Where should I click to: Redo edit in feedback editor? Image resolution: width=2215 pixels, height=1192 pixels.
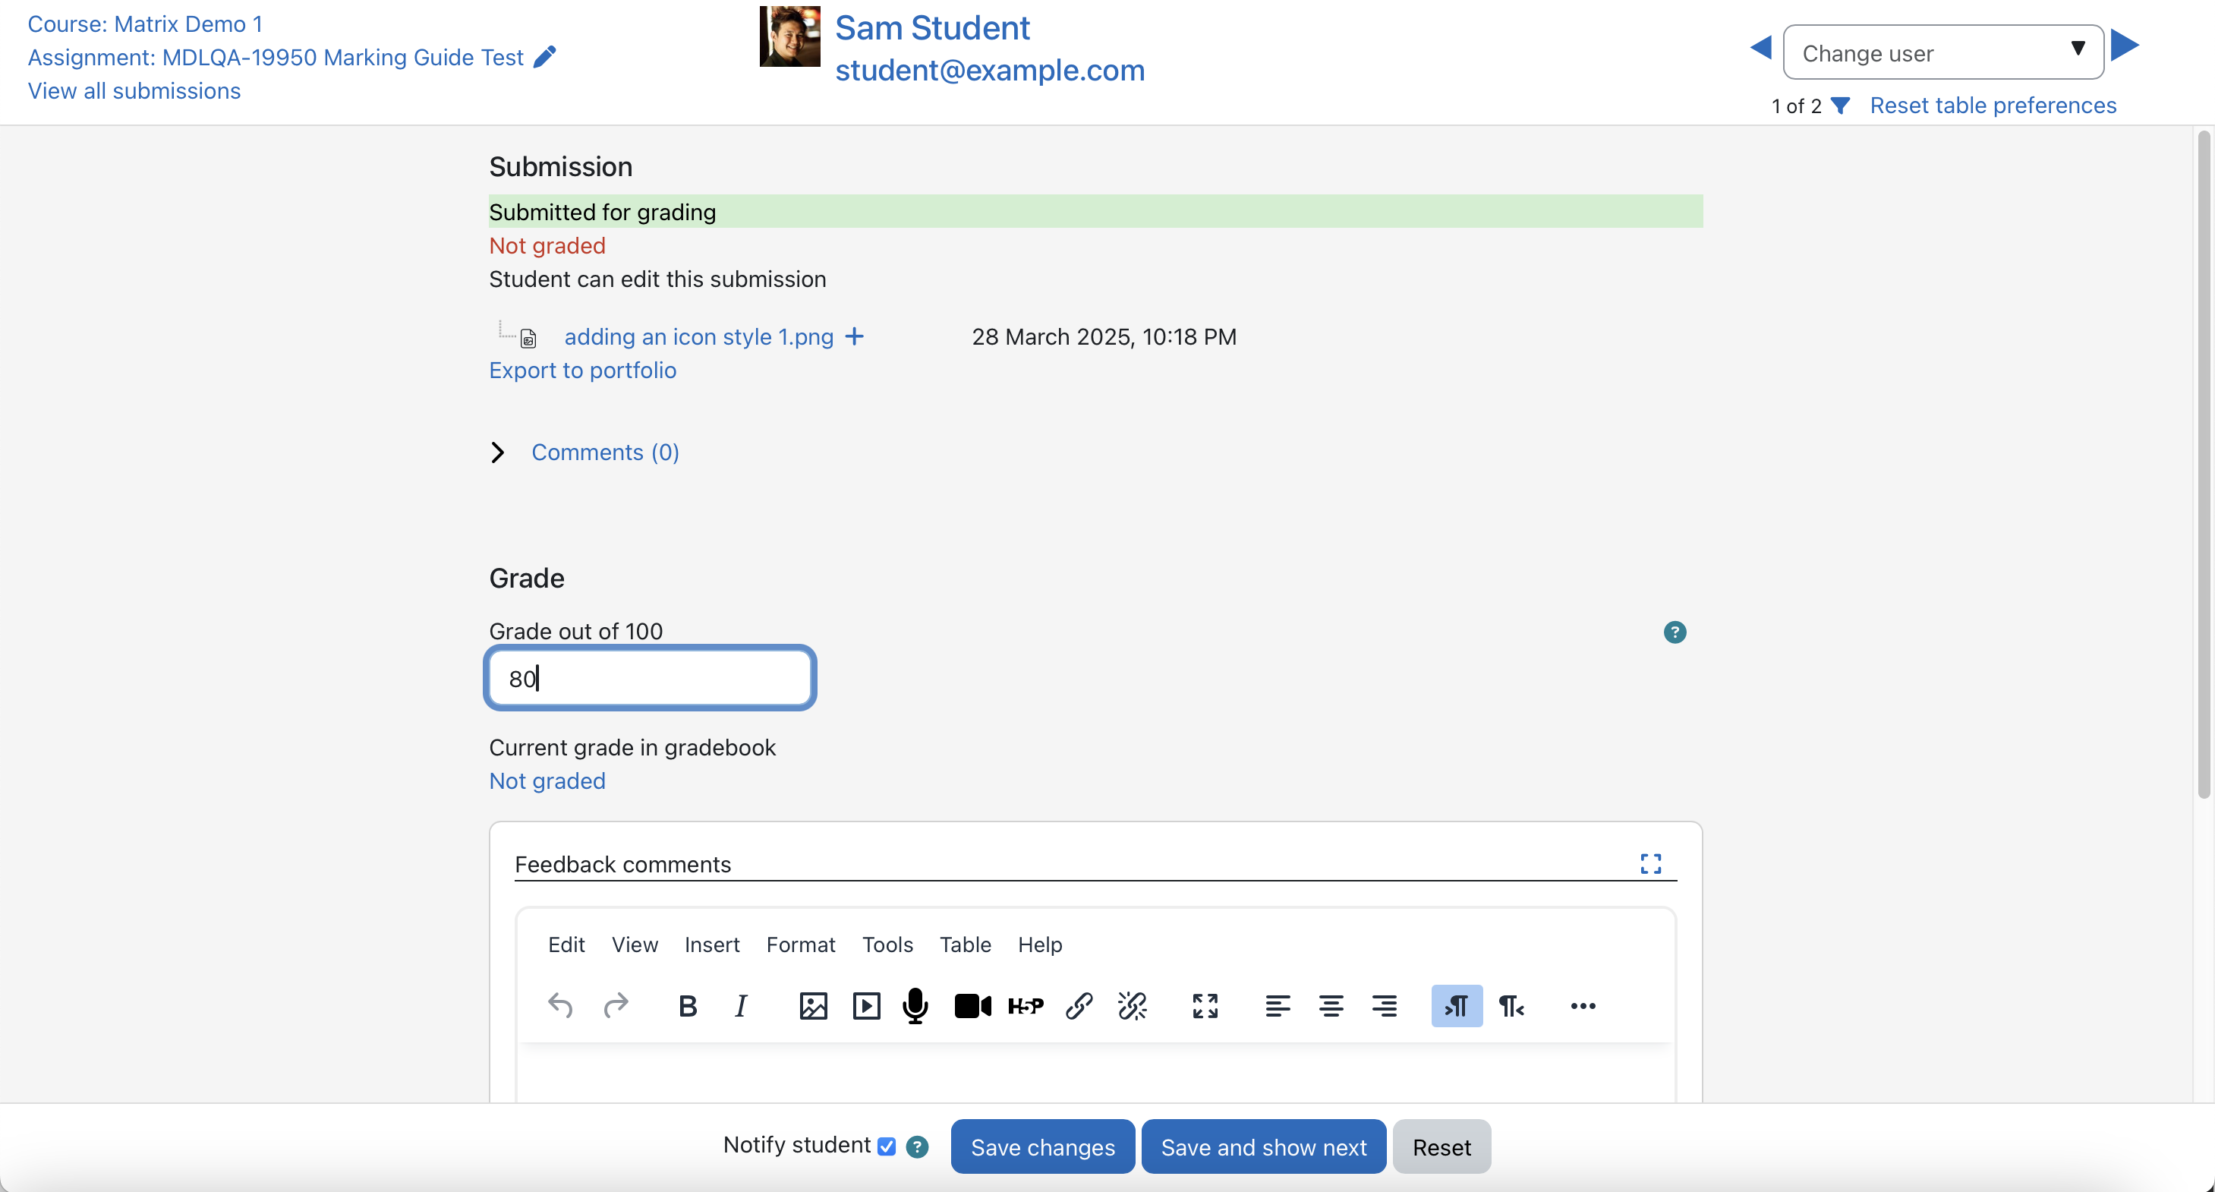coord(616,1005)
